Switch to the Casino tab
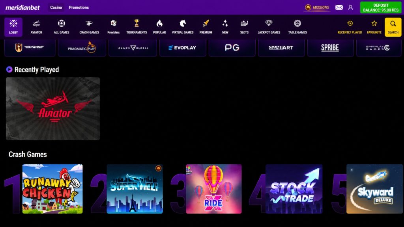This screenshot has width=404, height=227. 56,7
